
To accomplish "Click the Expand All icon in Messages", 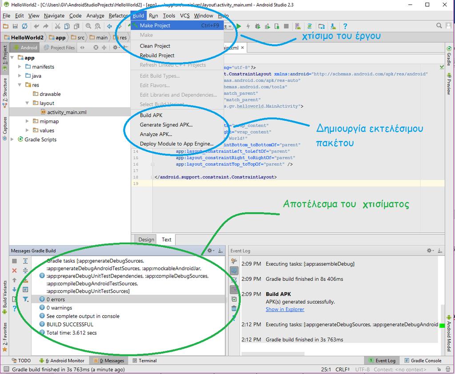I will click(25, 261).
